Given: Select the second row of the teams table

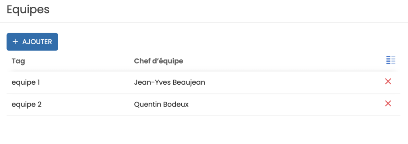Looking at the screenshot, I should tap(204, 105).
